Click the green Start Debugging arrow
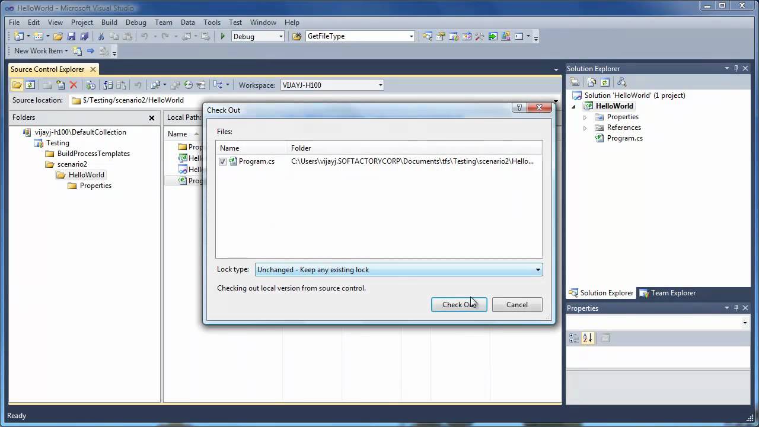 222,36
